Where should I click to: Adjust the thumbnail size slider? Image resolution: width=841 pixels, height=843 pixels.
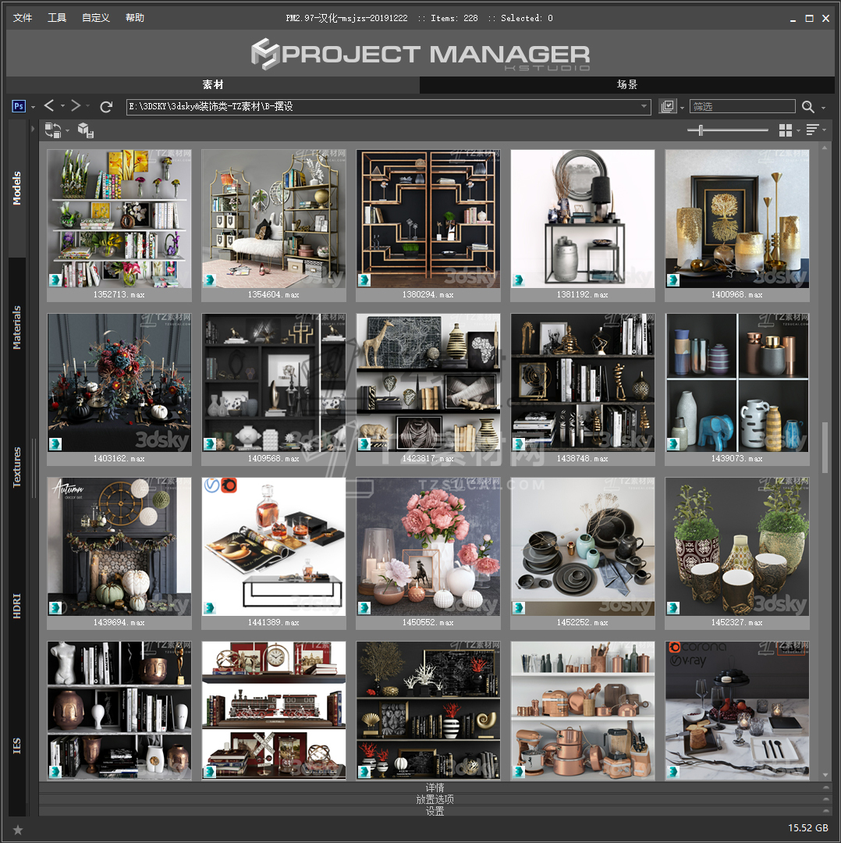[701, 130]
